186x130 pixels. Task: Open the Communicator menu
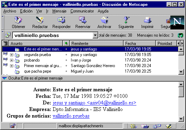pos(82,11)
